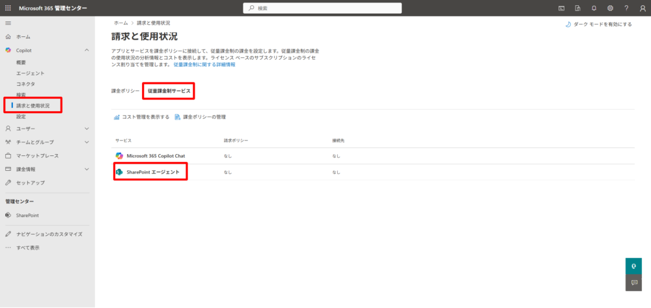Select the 従量課金制サービス tab

169,91
